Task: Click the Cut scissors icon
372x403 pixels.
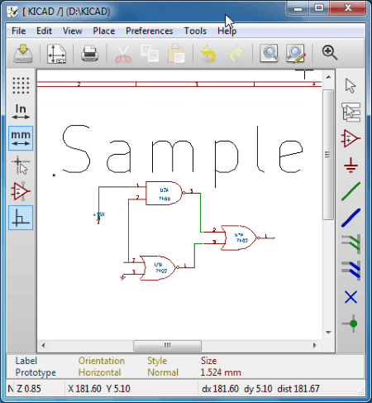Action: [123, 54]
